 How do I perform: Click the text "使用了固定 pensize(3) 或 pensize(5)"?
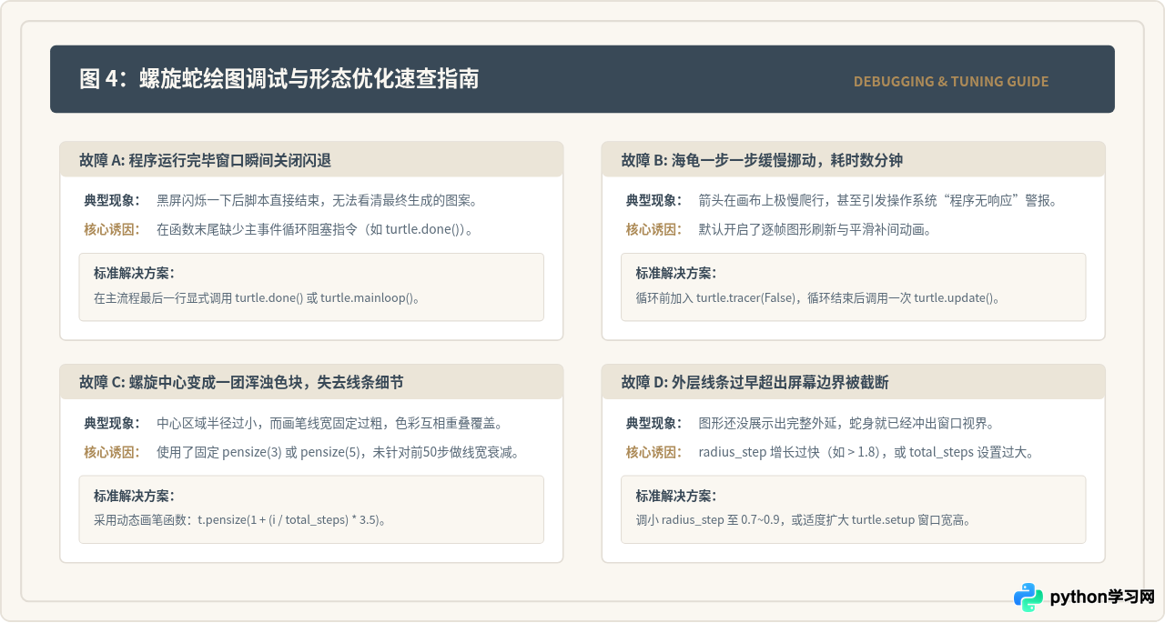(258, 452)
